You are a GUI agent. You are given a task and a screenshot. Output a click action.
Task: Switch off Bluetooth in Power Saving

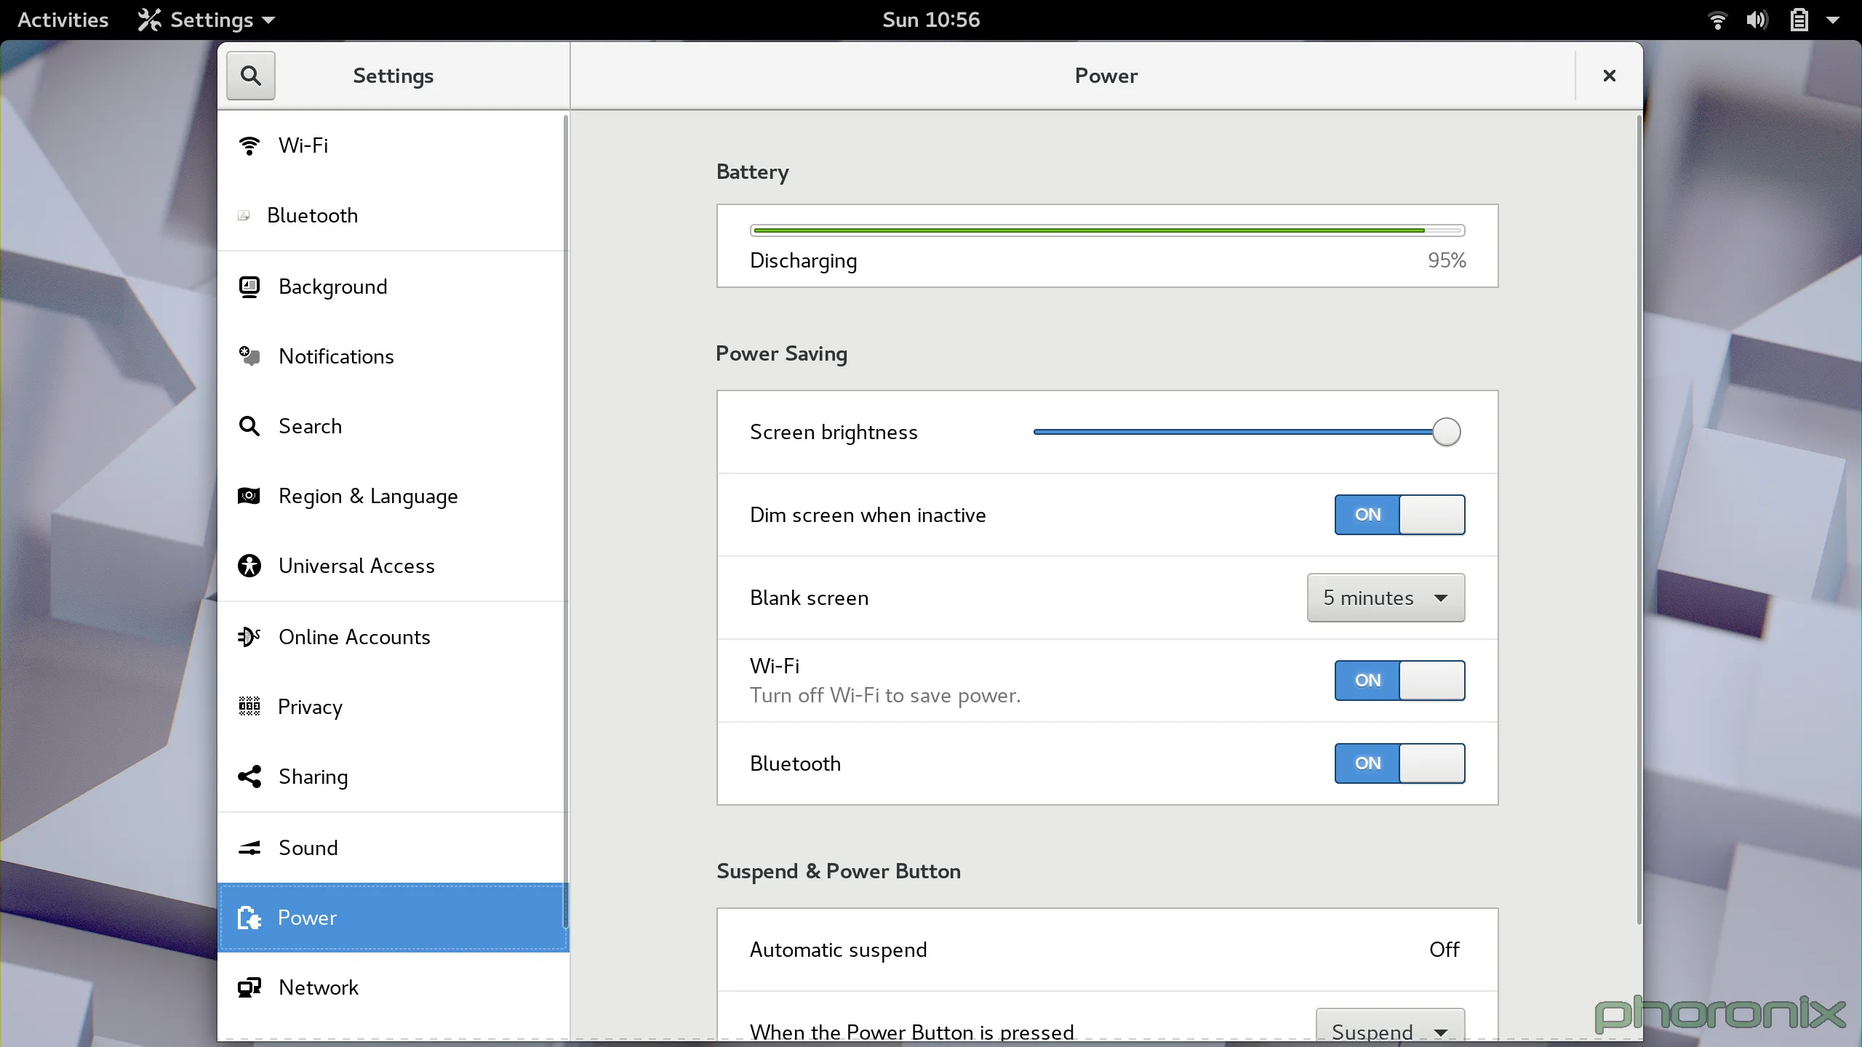click(1399, 763)
